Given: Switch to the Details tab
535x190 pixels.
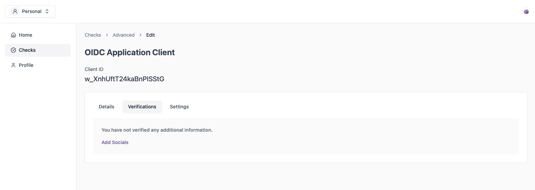Looking at the screenshot, I should point(107,107).
